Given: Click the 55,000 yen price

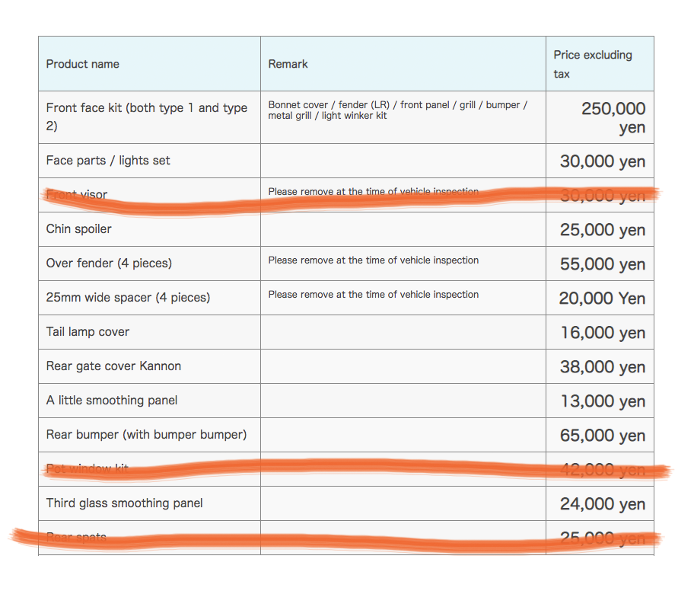Looking at the screenshot, I should (x=602, y=264).
